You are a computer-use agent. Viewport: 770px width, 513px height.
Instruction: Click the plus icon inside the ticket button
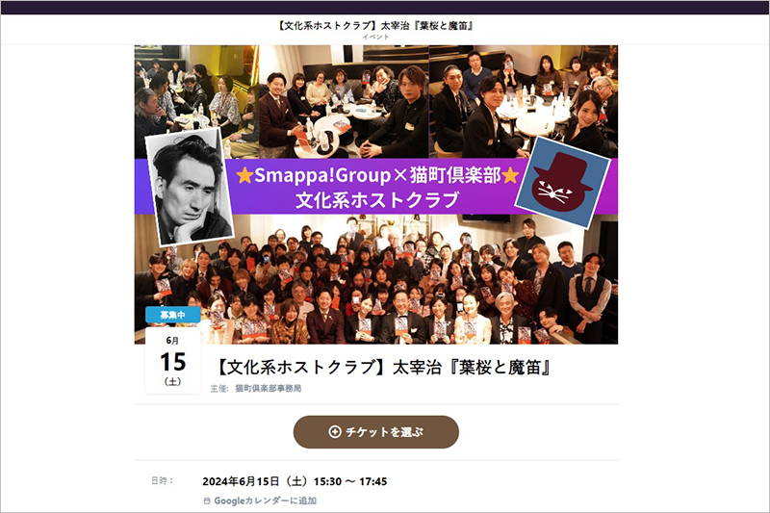tap(334, 432)
